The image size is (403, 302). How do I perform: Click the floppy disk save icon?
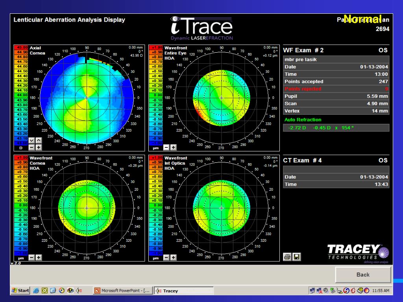click(296, 257)
